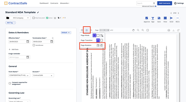The height and width of the screenshot is (102, 186).
Task: Star this contract as favorite
Action: click(55, 18)
